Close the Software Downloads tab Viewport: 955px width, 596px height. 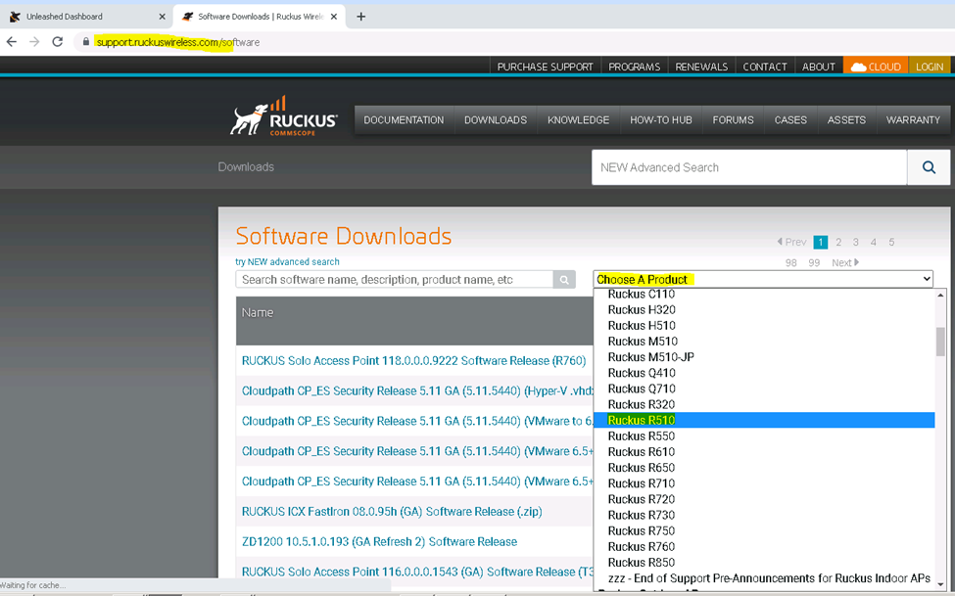[334, 17]
